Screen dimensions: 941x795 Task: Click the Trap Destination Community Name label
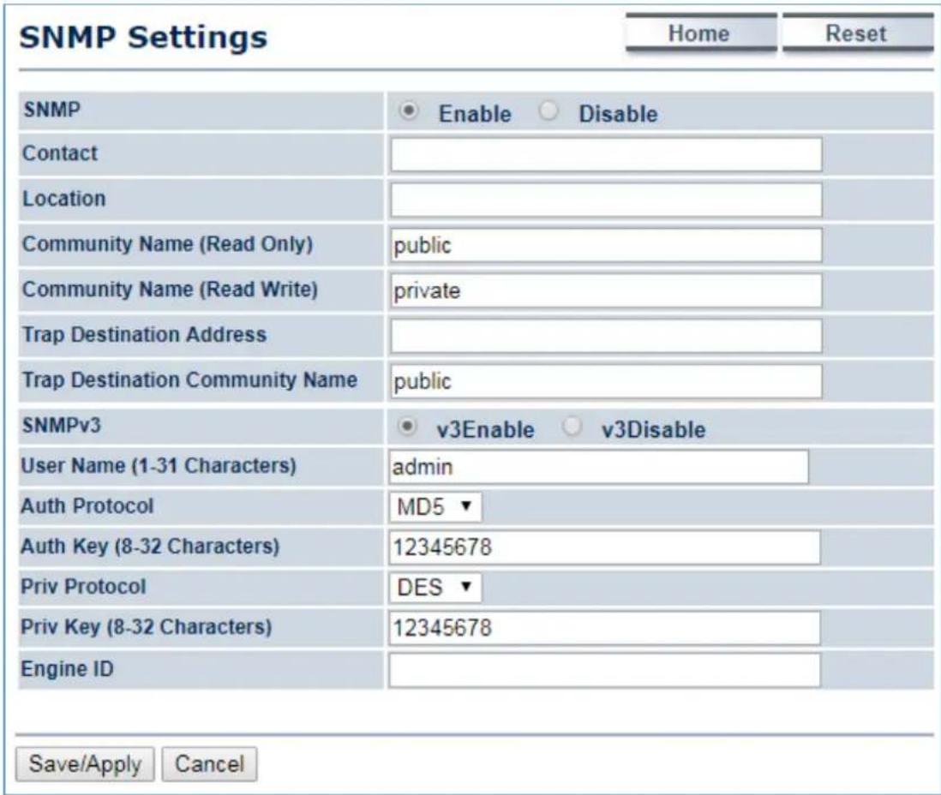(x=189, y=380)
